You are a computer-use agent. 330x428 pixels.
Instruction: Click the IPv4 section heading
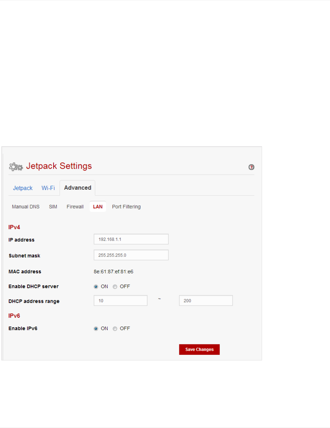(x=14, y=227)
